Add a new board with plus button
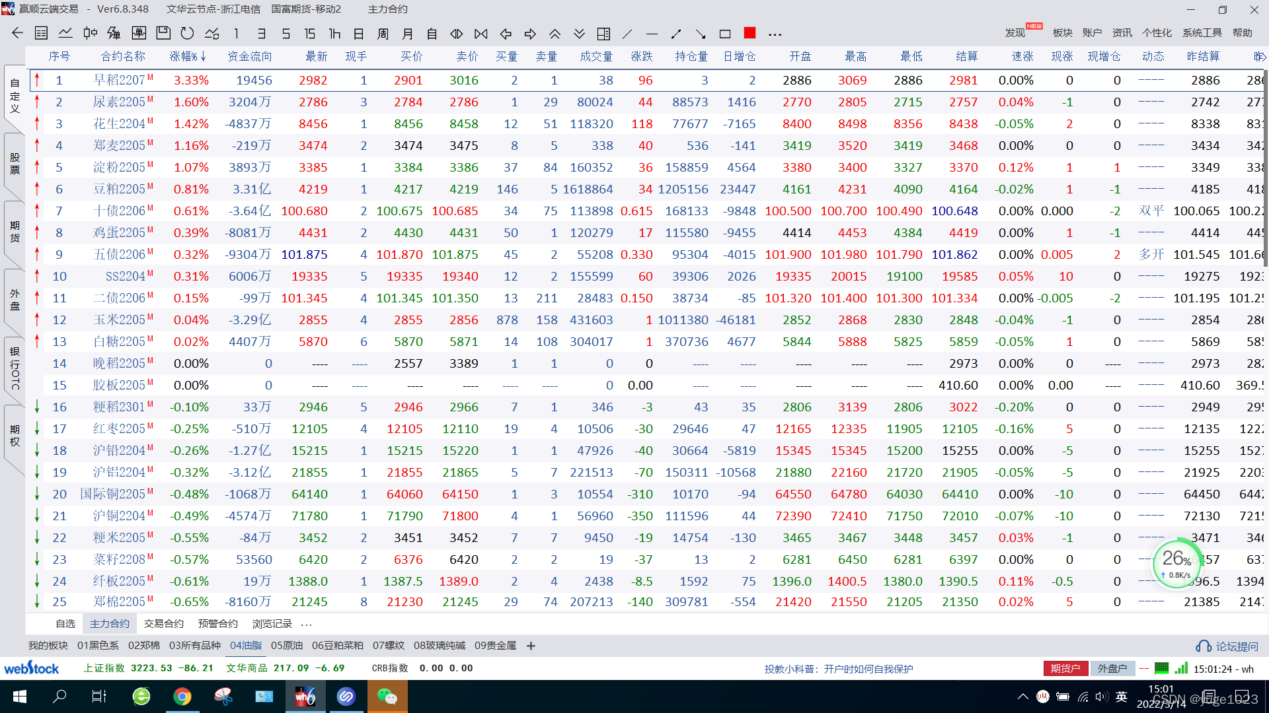 click(531, 646)
